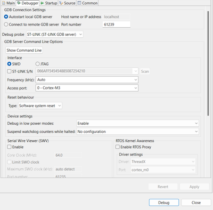213x210 pixels.
Task: Click the Apply button
Action: coord(194,187)
